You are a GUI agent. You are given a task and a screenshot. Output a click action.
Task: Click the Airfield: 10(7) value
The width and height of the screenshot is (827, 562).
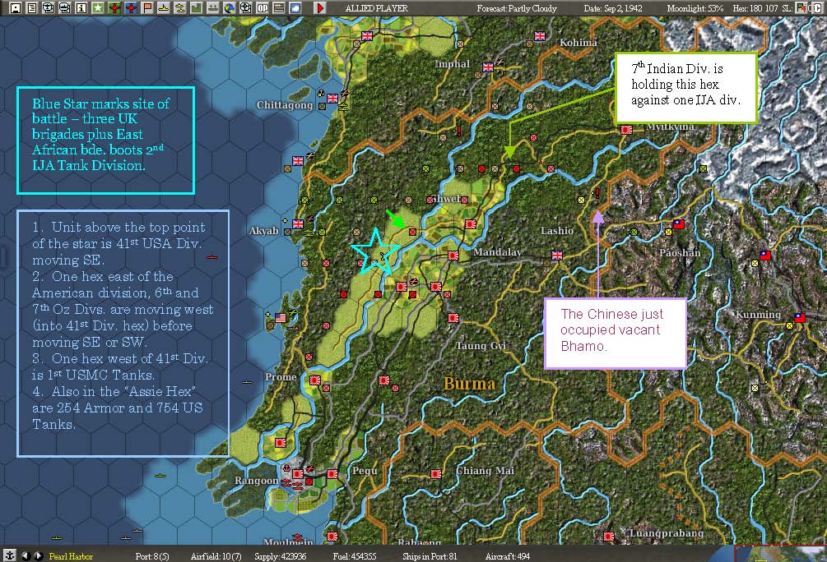tap(216, 556)
